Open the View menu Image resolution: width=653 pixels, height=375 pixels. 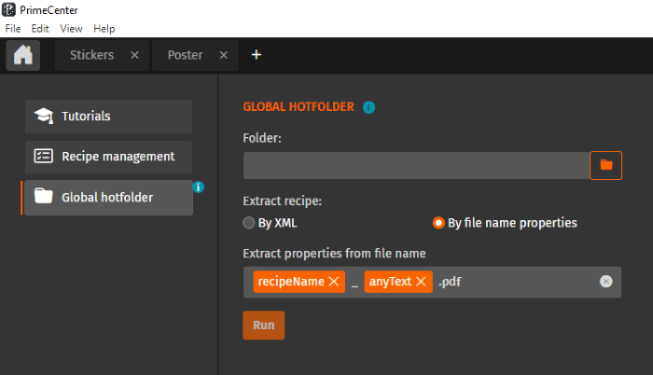pyautogui.click(x=71, y=29)
